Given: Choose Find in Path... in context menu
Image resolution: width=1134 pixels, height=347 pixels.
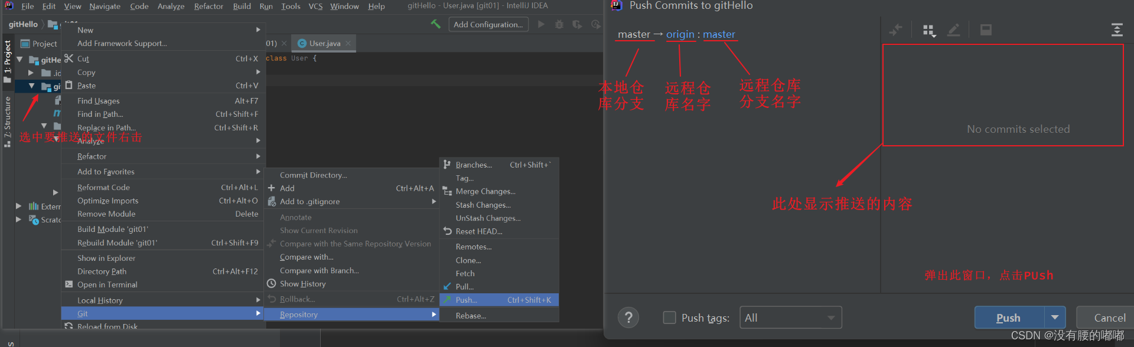Looking at the screenshot, I should 163,114.
